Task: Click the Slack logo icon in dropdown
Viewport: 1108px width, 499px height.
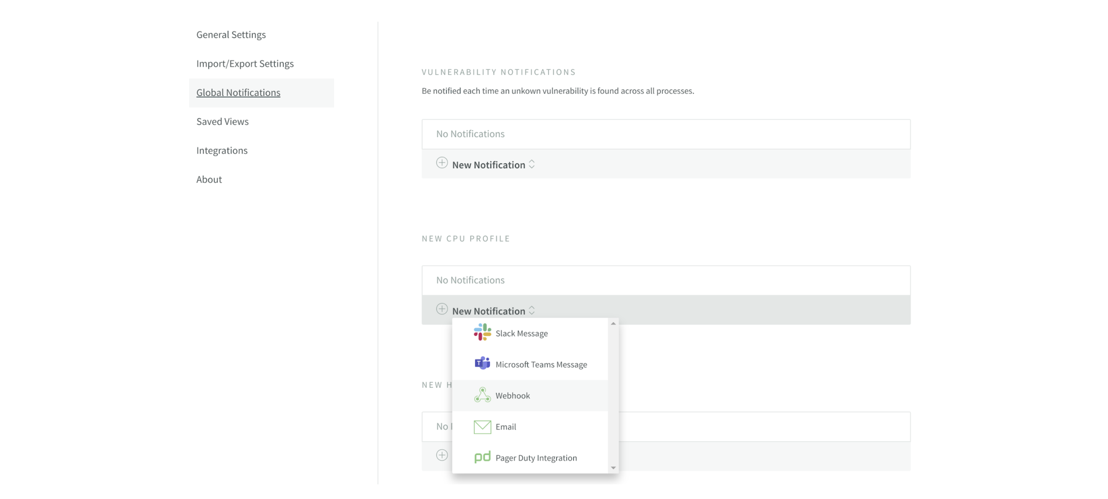Action: click(482, 333)
